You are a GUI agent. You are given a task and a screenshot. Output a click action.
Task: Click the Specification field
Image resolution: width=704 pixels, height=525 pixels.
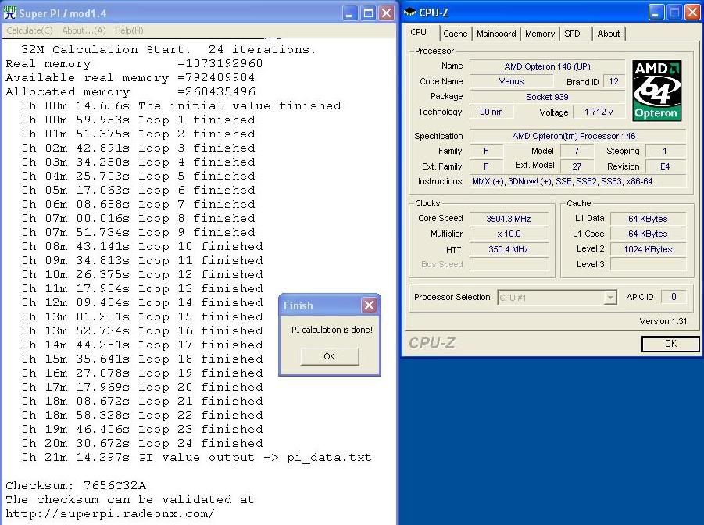click(x=578, y=136)
